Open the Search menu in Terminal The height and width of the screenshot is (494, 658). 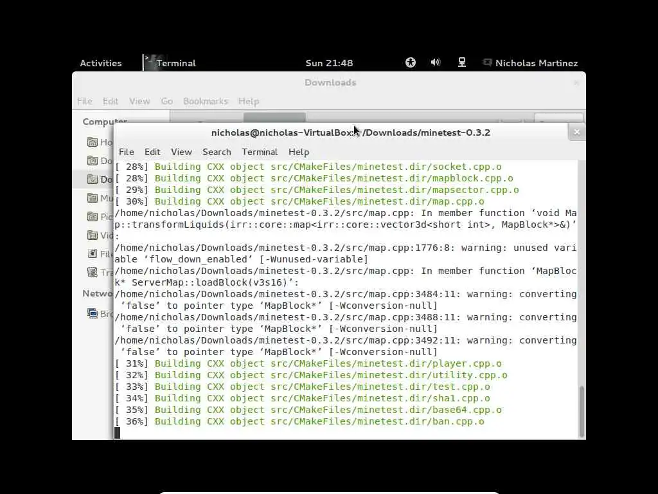pos(217,152)
